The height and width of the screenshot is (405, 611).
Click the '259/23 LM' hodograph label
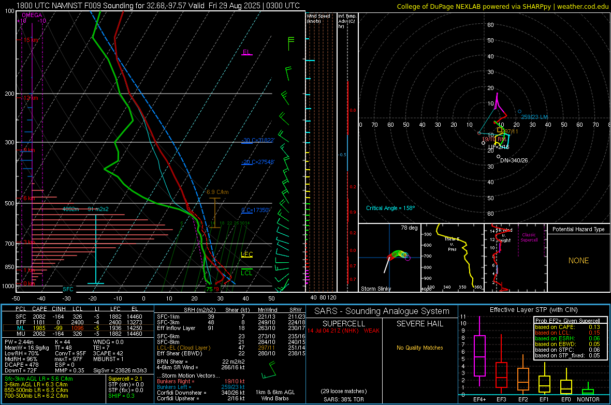pyautogui.click(x=534, y=117)
